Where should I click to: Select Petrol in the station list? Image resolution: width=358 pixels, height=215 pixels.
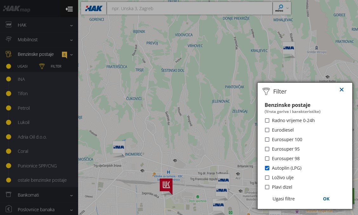pyautogui.click(x=24, y=108)
